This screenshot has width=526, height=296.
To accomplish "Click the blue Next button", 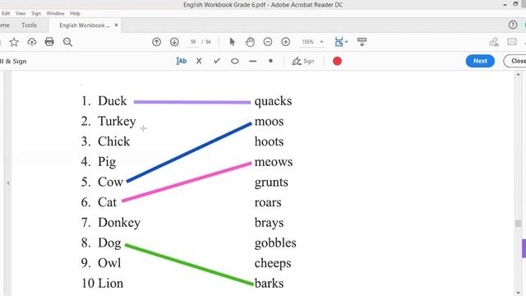I will pos(480,61).
